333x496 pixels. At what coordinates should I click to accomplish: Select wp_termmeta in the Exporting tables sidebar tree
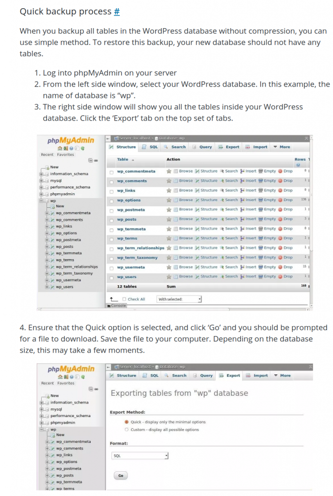pyautogui.click(x=69, y=482)
